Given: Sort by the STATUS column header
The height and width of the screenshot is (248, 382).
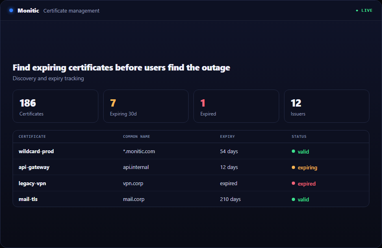Looking at the screenshot, I should click(x=299, y=137).
